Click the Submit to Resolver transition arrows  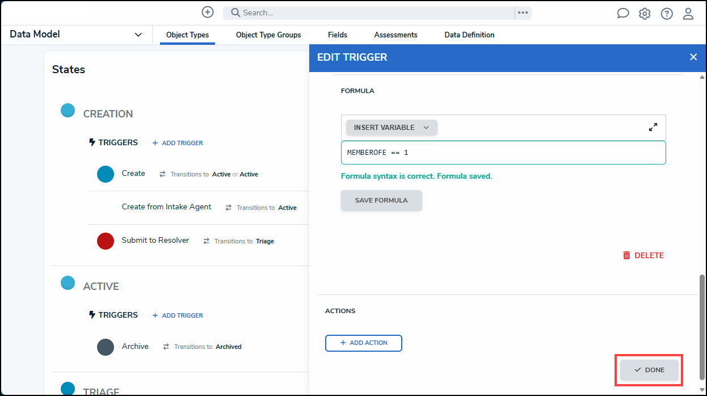click(x=207, y=241)
